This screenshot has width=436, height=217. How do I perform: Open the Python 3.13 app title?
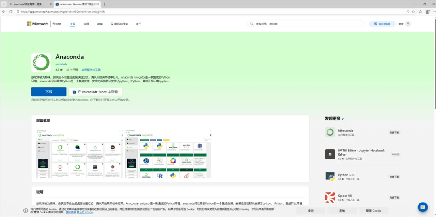click(x=346, y=175)
